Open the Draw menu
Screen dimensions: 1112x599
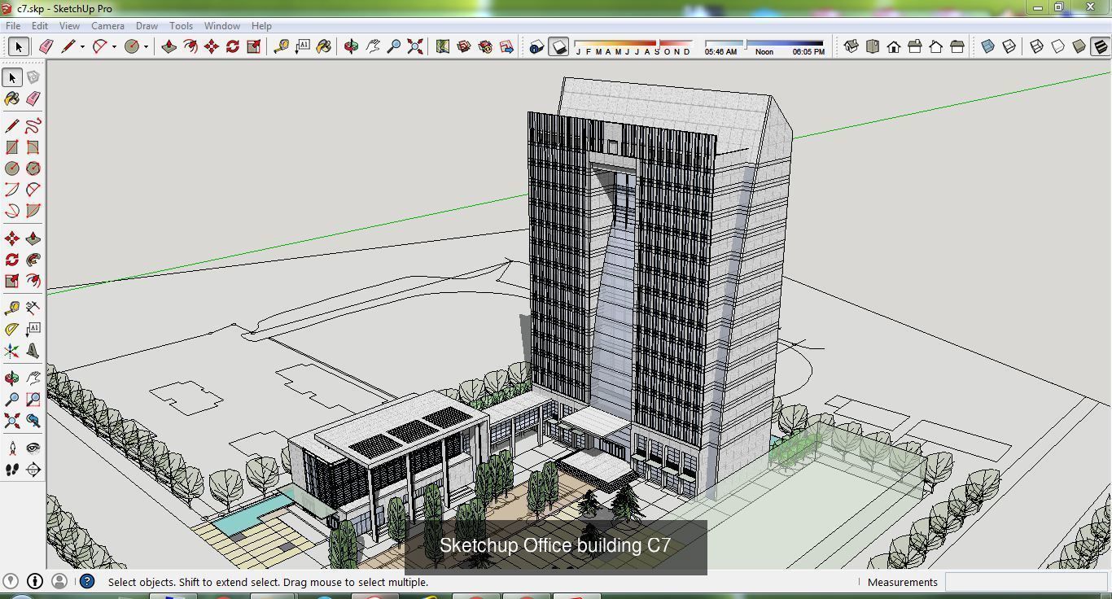pyautogui.click(x=147, y=26)
